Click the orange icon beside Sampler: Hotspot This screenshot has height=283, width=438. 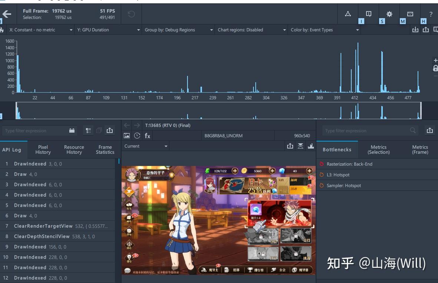322,185
